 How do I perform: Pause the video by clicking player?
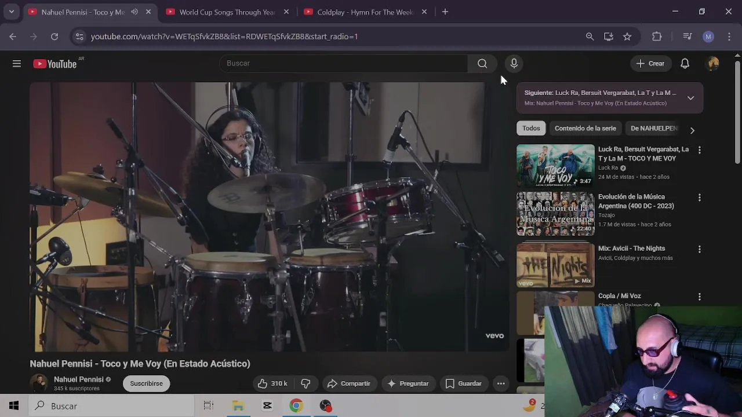pos(270,217)
